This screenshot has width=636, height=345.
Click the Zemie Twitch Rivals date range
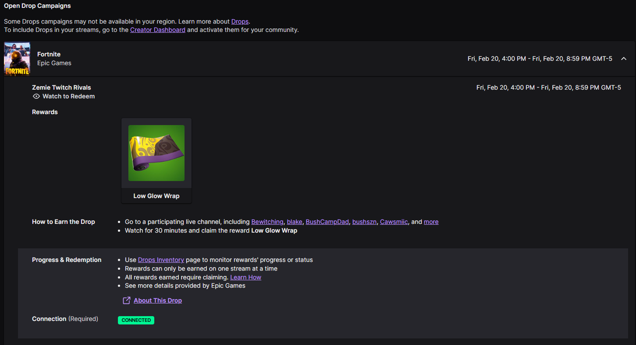549,87
